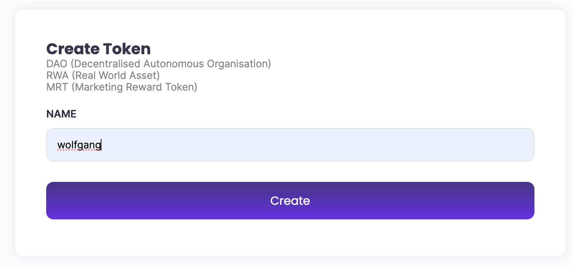The height and width of the screenshot is (267, 573).
Task: Click the word "Asset"
Action: (143, 75)
